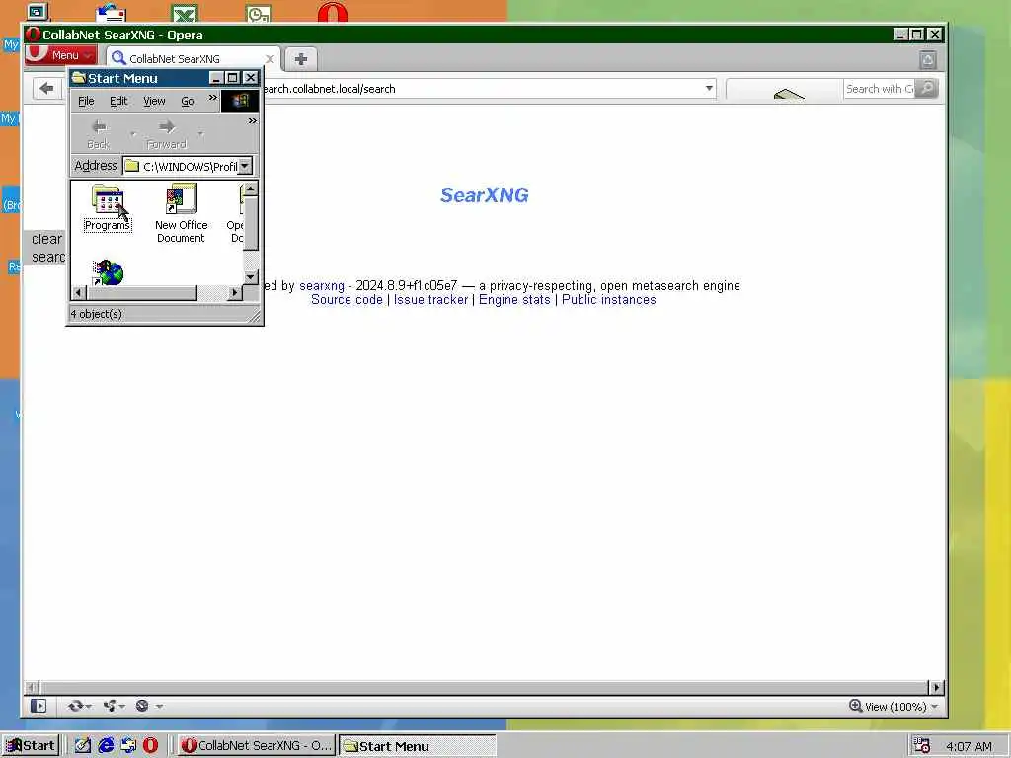Click the Windows logo throbber in Start Menu window
1011x758 pixels.
coord(240,101)
